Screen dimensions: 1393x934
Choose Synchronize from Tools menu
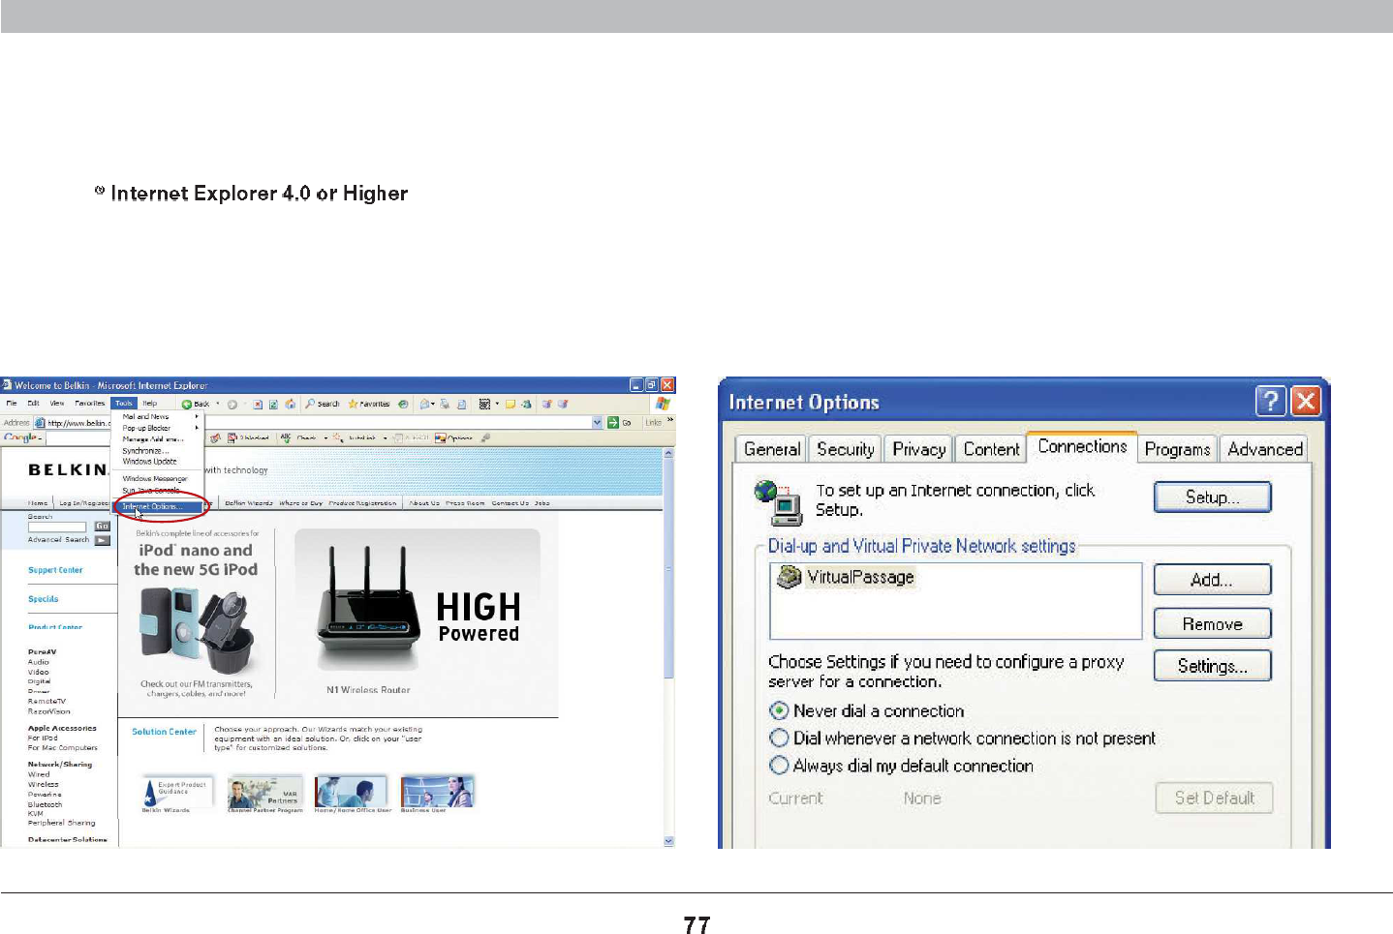(x=145, y=451)
